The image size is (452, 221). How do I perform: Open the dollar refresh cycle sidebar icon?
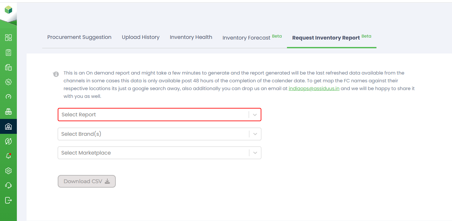coord(8,141)
